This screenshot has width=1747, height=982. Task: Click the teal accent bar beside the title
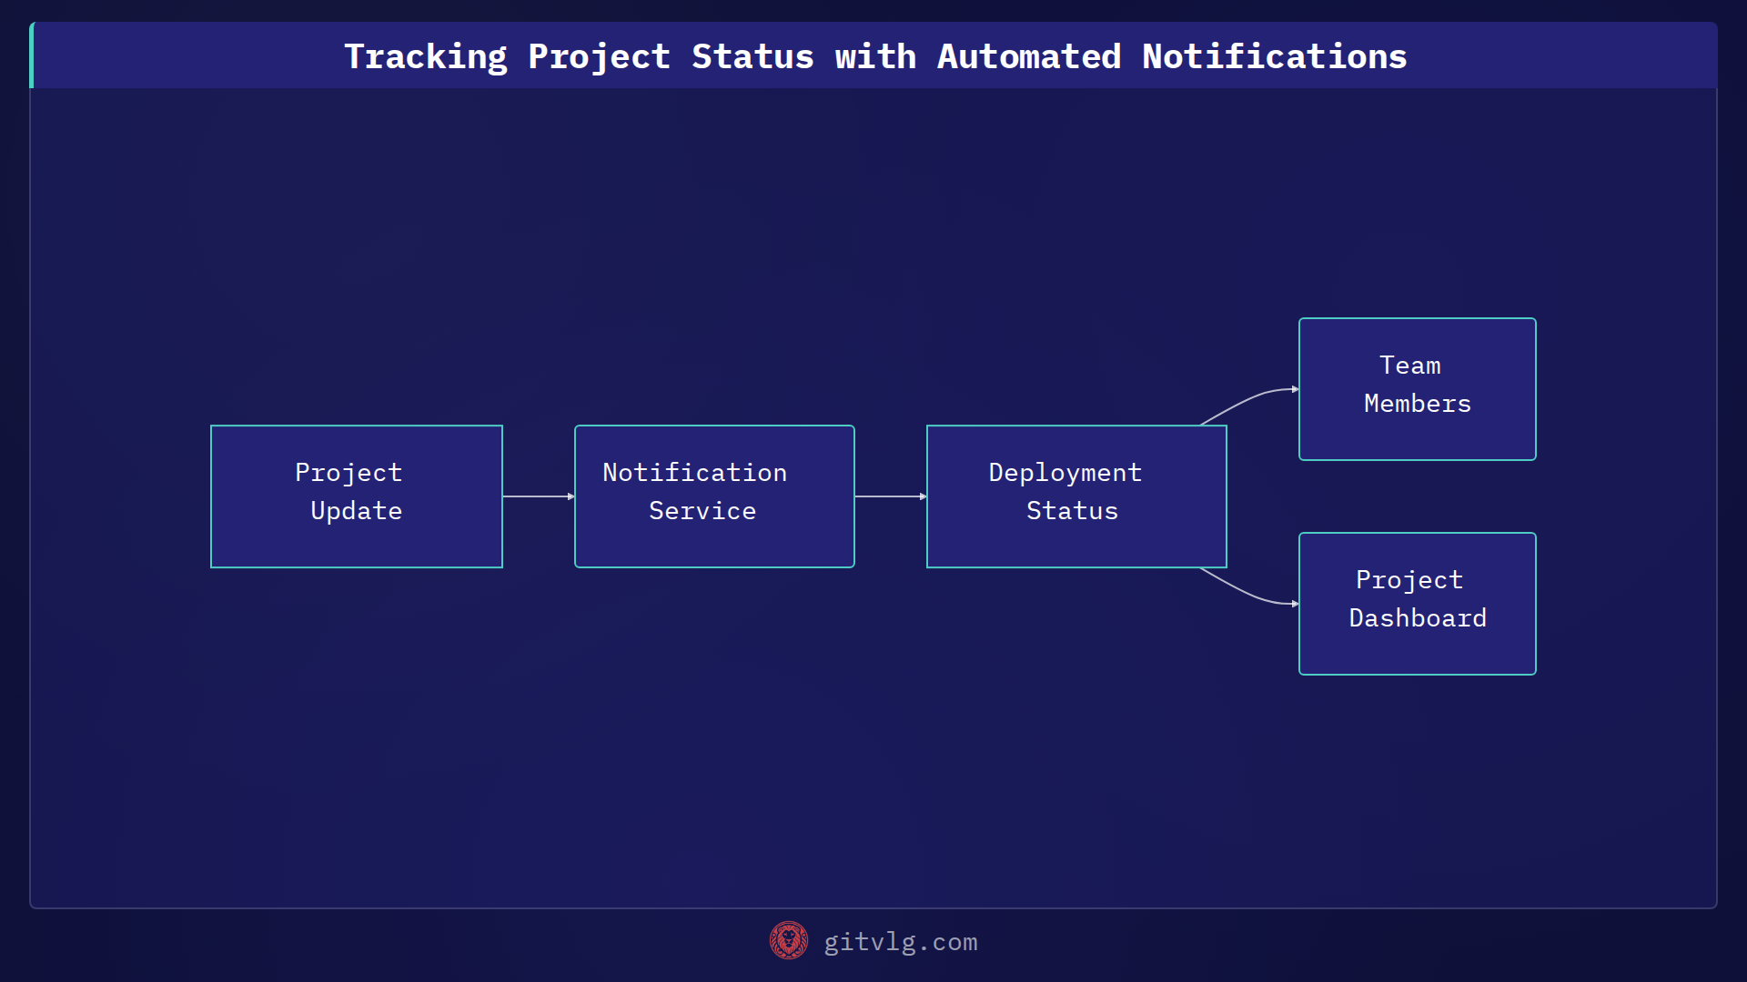(31, 55)
